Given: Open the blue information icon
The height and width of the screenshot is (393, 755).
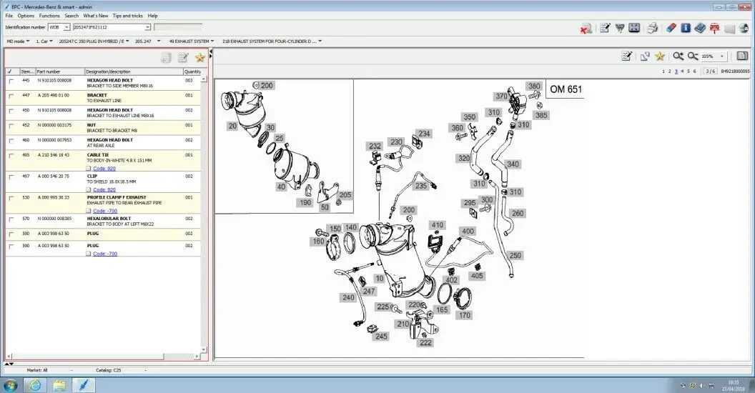Looking at the screenshot, I should [685, 29].
